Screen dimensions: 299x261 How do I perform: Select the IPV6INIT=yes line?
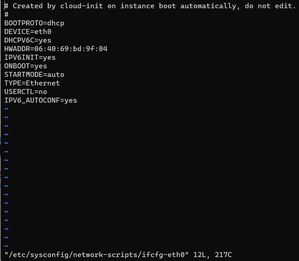click(30, 58)
